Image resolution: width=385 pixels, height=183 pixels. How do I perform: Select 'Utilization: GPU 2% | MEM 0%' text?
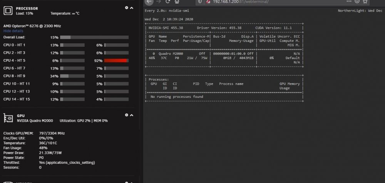tap(84, 120)
